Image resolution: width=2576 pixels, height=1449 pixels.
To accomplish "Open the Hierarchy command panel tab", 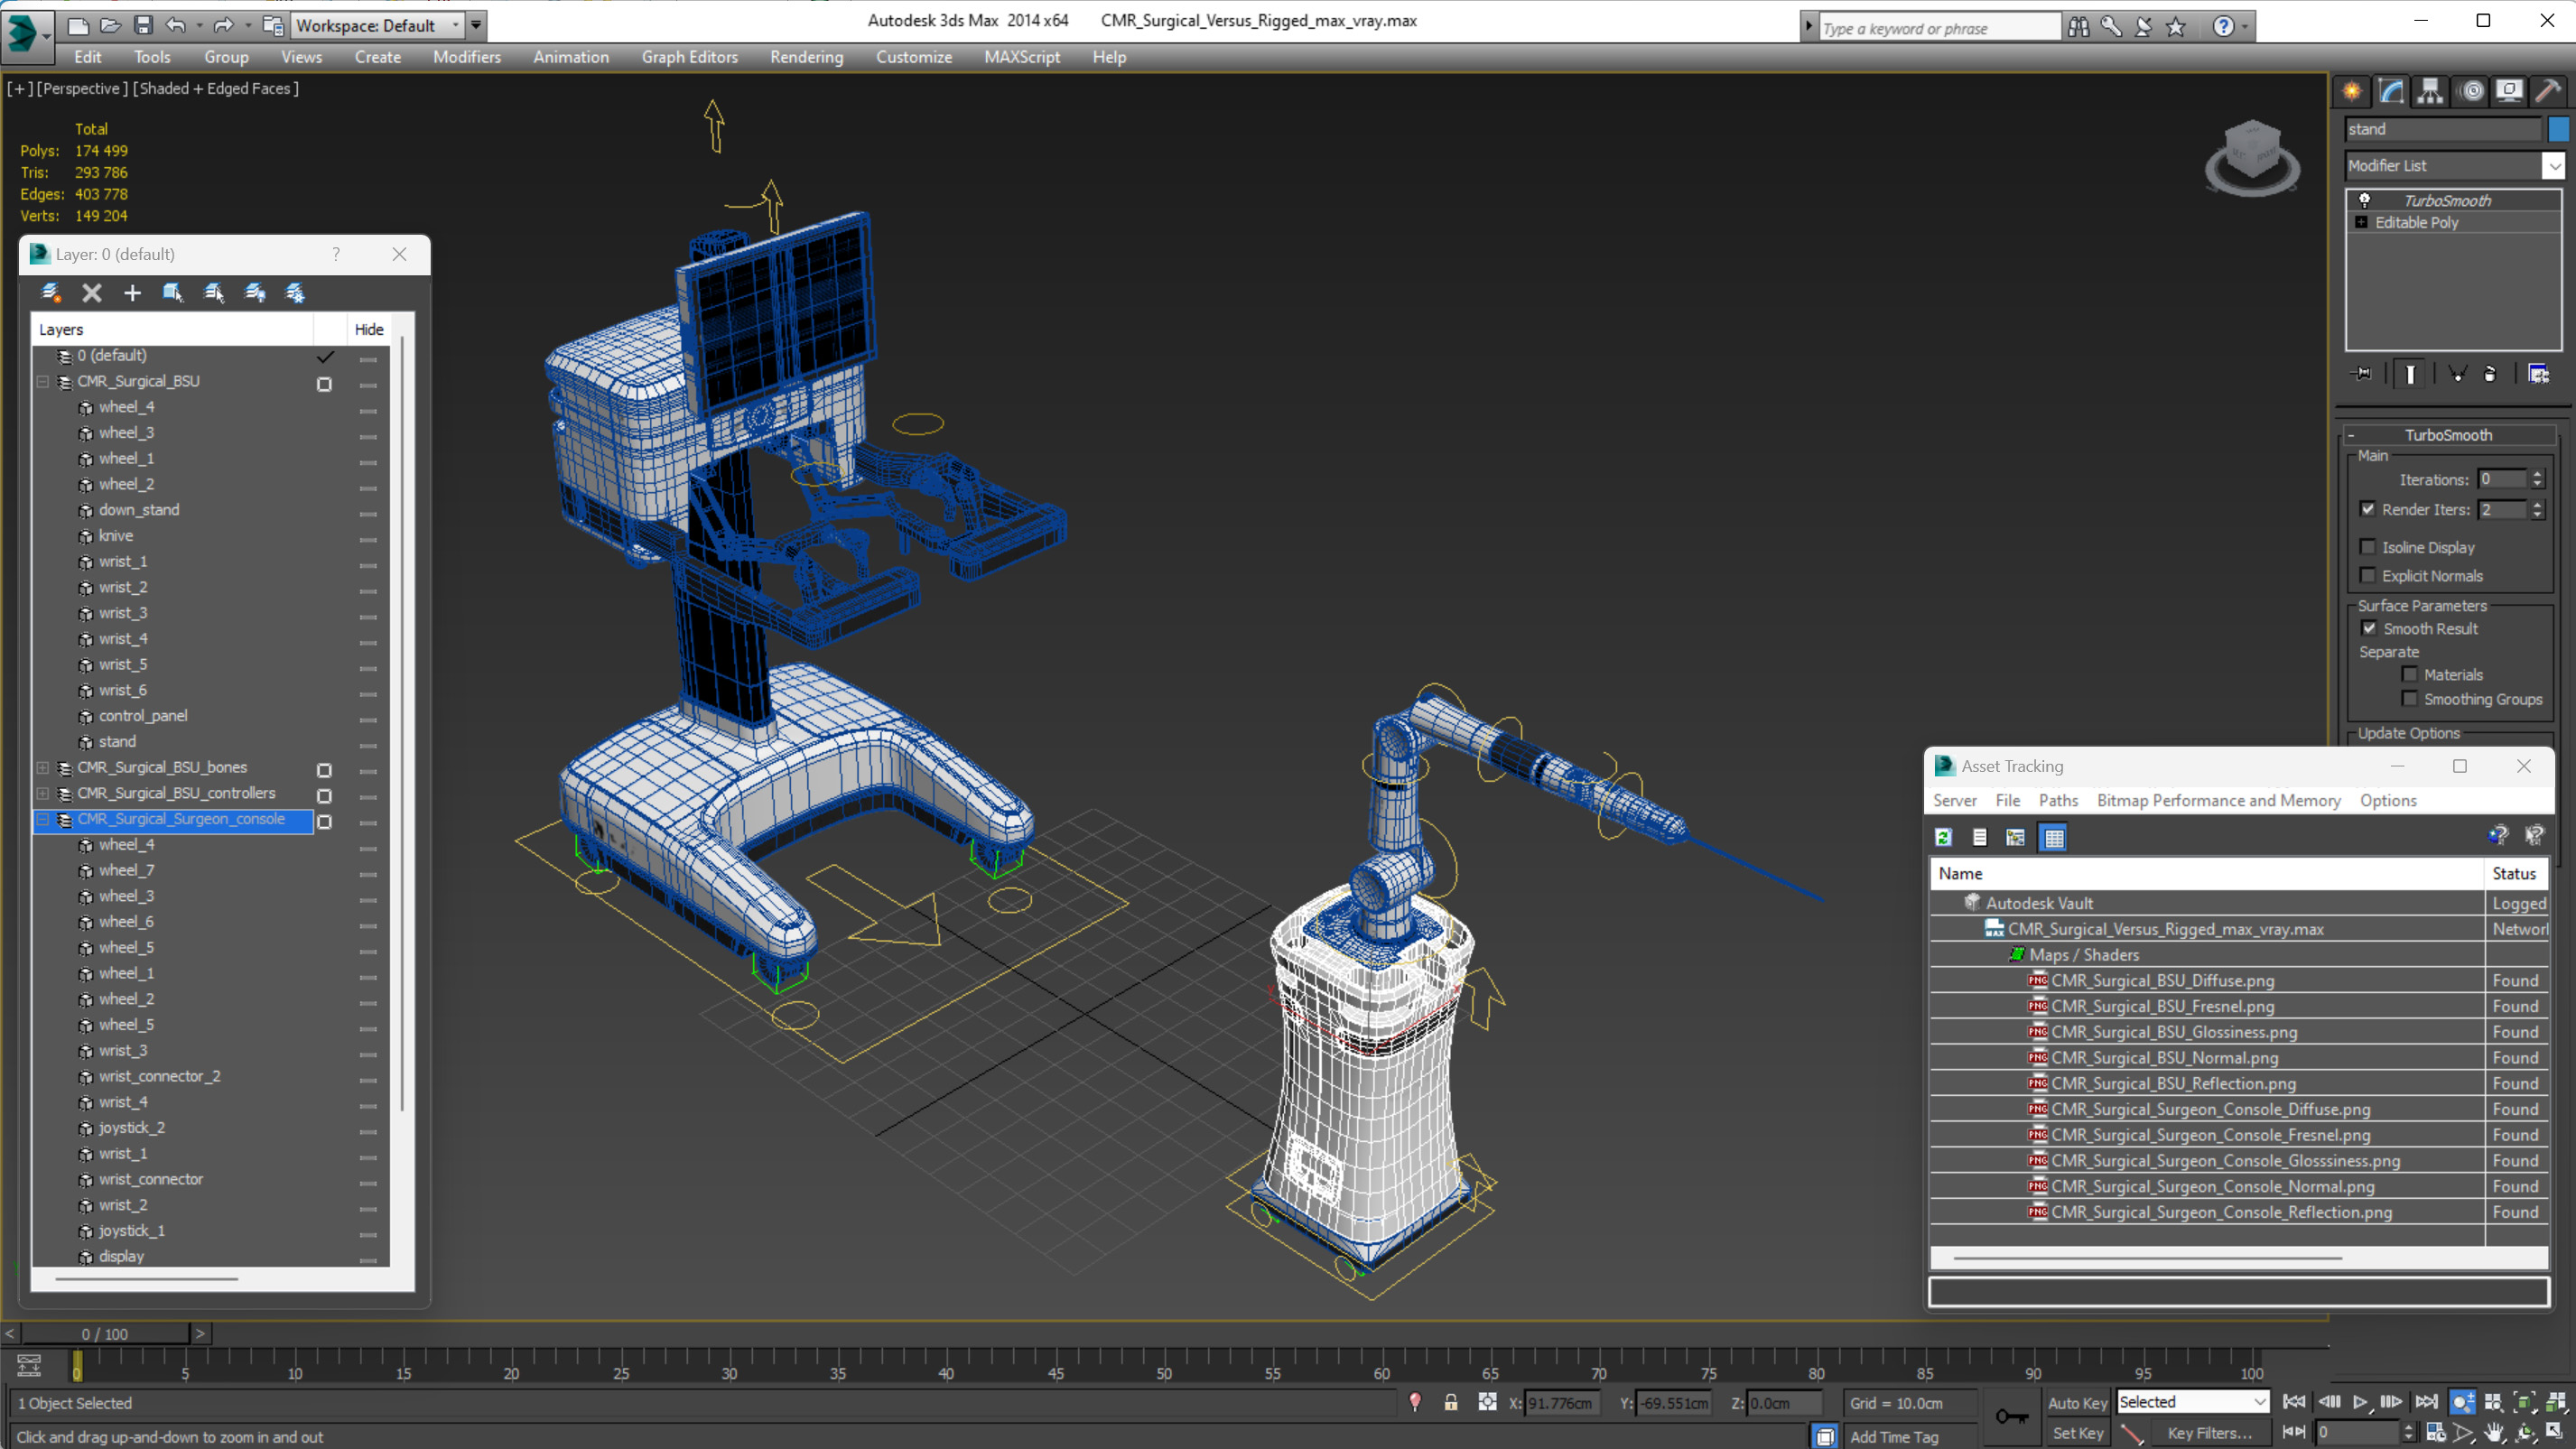I will pos(2430,92).
